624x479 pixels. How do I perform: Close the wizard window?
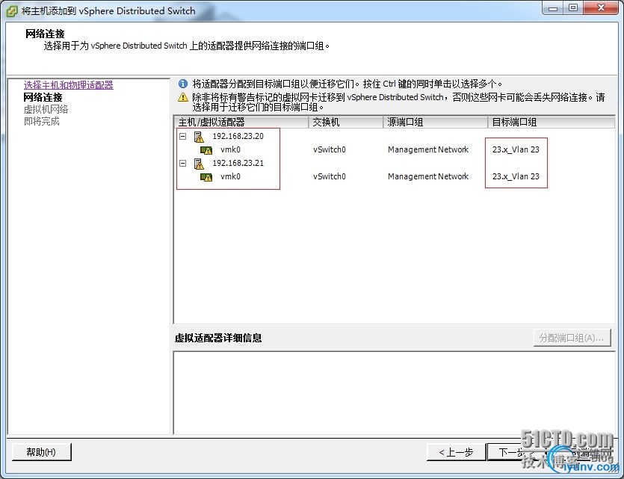pos(602,8)
